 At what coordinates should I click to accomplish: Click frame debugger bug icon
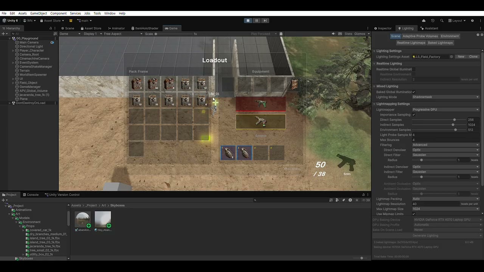[x=281, y=34]
